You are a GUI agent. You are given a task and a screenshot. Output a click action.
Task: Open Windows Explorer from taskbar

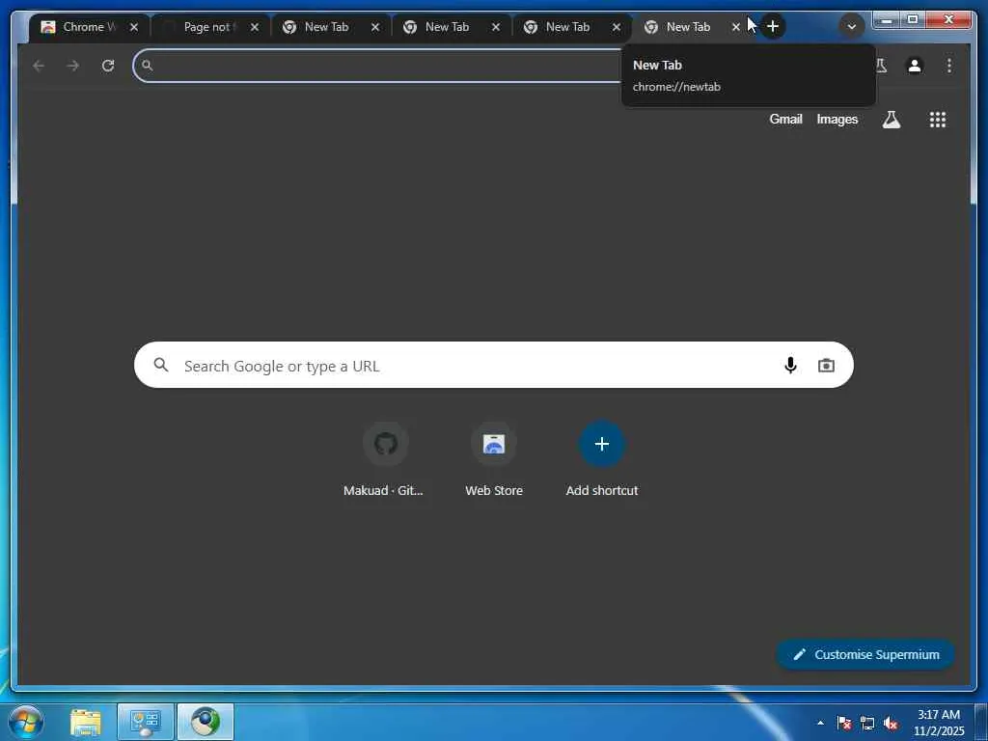86,722
